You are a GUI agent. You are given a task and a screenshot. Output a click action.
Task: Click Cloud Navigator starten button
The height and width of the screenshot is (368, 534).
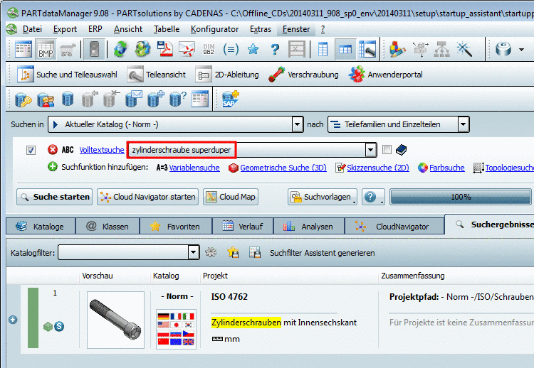(x=148, y=197)
